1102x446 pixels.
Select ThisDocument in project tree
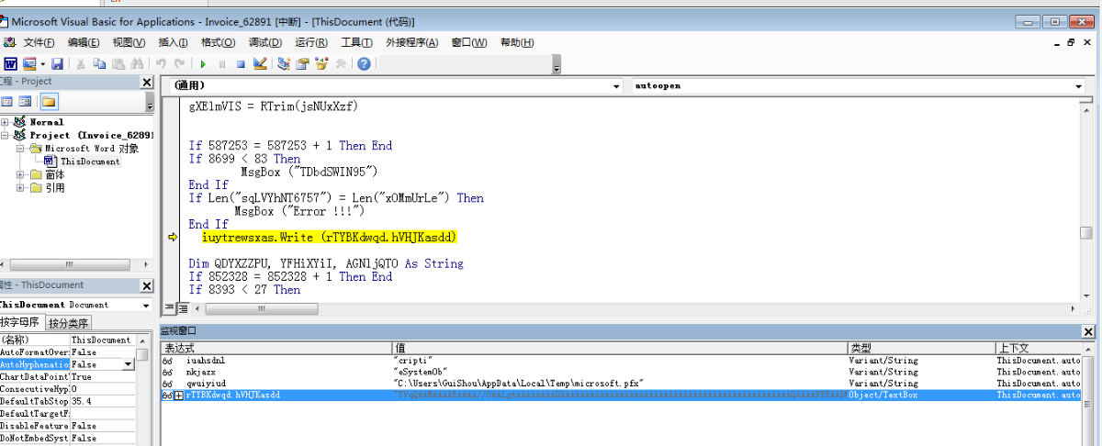point(90,162)
